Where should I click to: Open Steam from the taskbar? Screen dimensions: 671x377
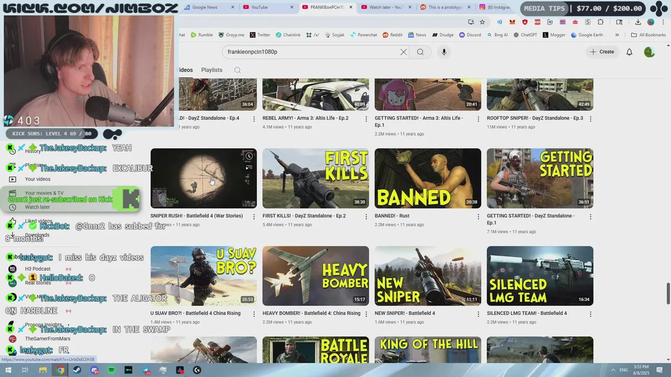coord(77,370)
